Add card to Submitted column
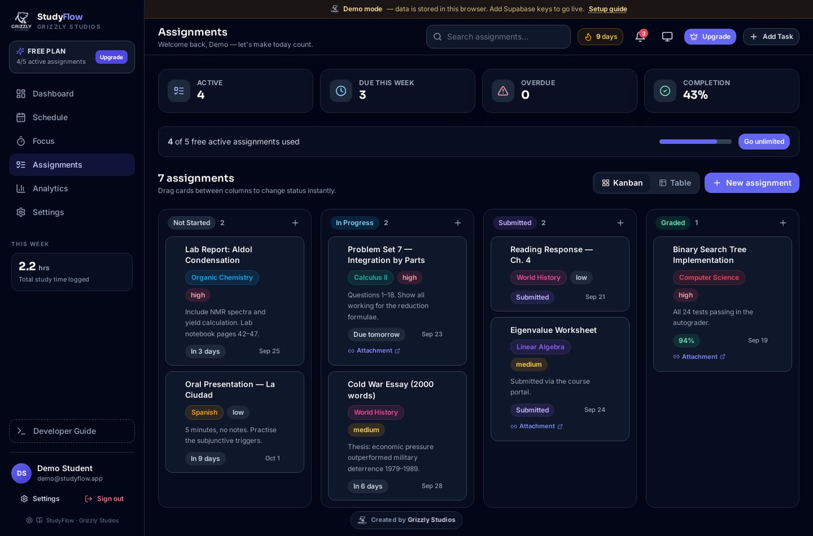The height and width of the screenshot is (536, 813). pos(620,223)
